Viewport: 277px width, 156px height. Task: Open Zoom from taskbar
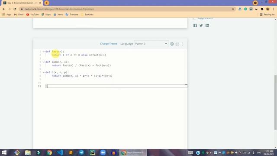coord(103,153)
